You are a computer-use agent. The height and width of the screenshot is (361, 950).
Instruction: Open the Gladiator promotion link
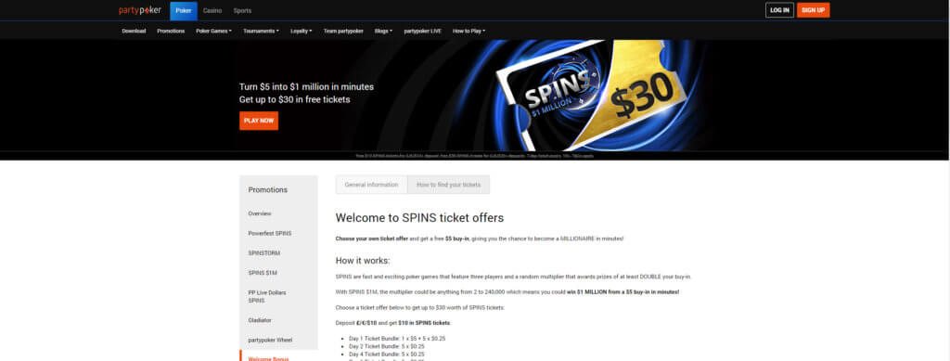[x=260, y=320]
